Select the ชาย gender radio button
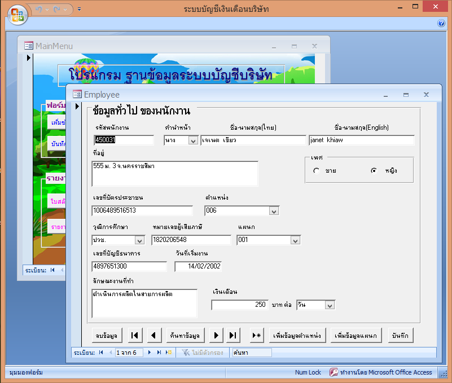 pyautogui.click(x=316, y=170)
